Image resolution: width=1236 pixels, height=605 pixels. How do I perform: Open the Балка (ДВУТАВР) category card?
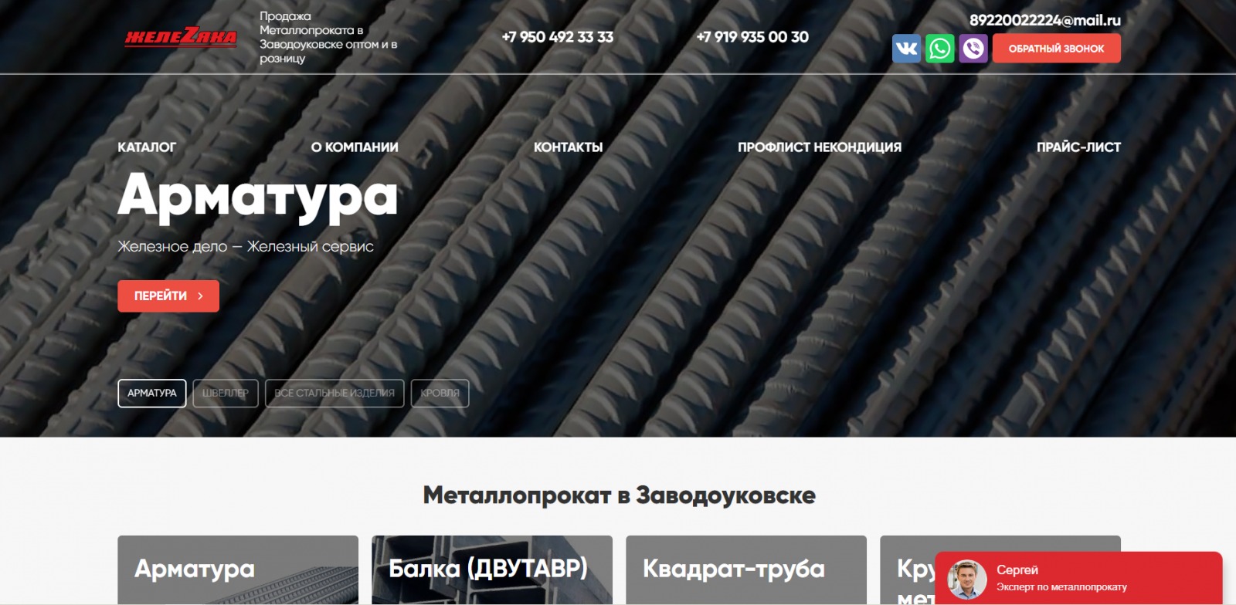pyautogui.click(x=491, y=570)
